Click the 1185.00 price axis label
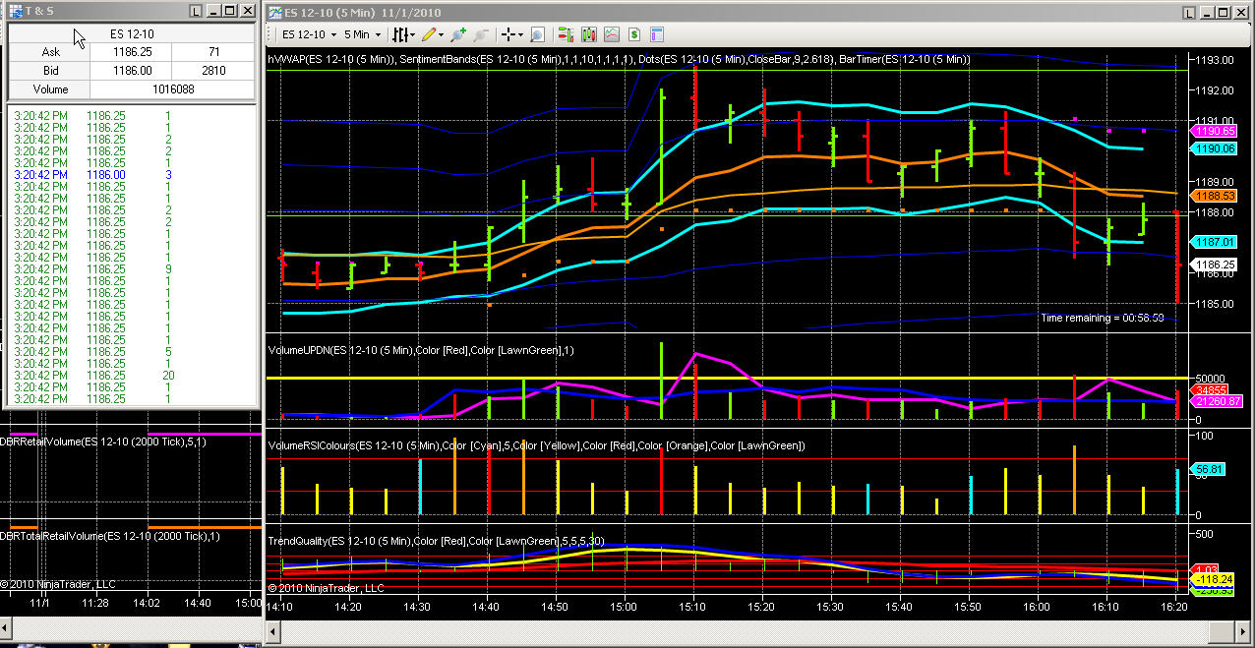 point(1214,303)
